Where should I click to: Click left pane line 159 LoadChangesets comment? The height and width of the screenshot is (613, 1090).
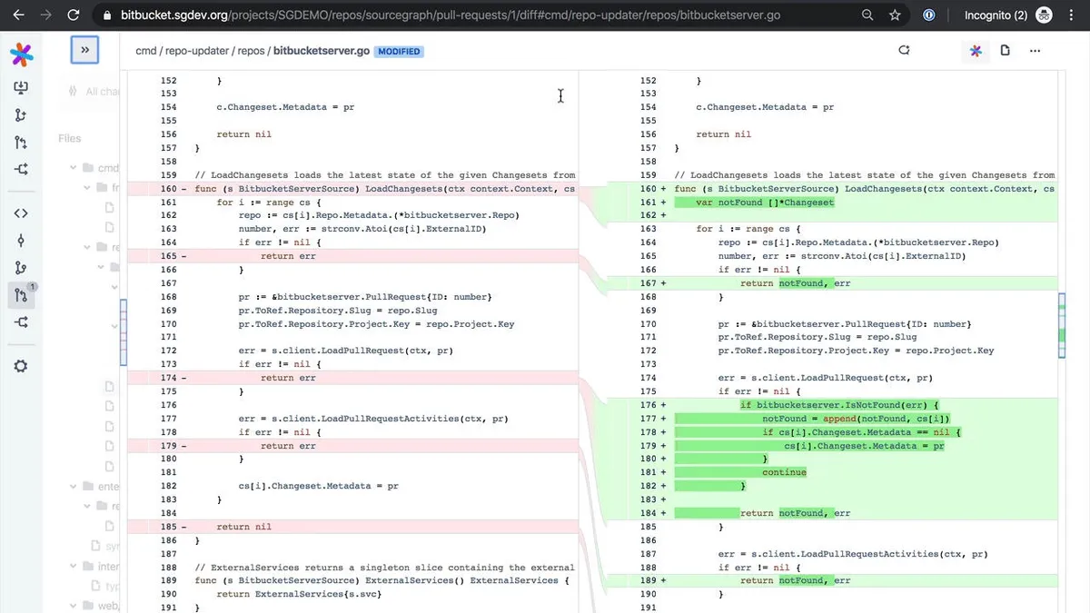[x=385, y=175]
